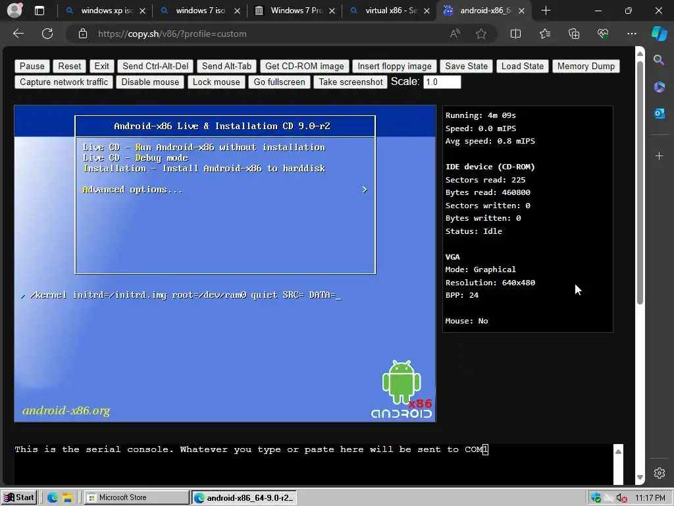Click the Save State button
674x506 pixels.
[x=467, y=67]
